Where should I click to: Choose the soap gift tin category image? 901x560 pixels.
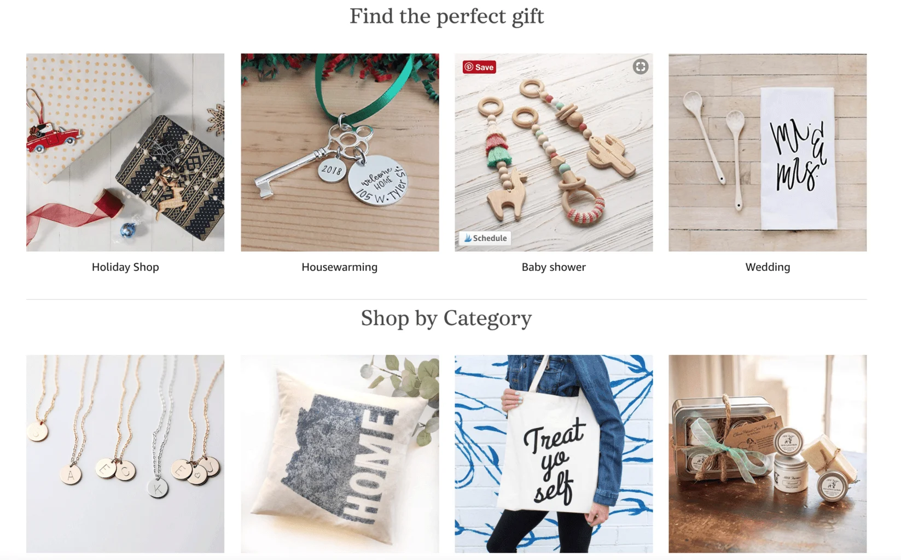(x=768, y=454)
